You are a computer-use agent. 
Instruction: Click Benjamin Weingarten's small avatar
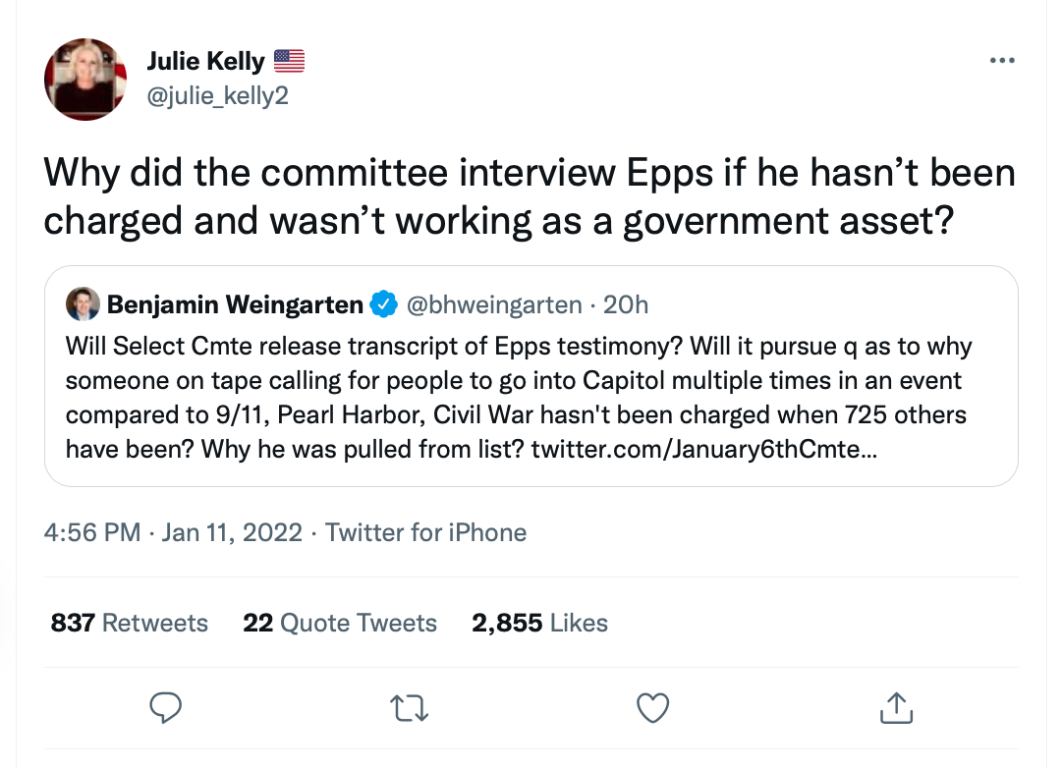(x=83, y=304)
